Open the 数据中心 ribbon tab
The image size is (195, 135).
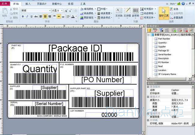57,4
